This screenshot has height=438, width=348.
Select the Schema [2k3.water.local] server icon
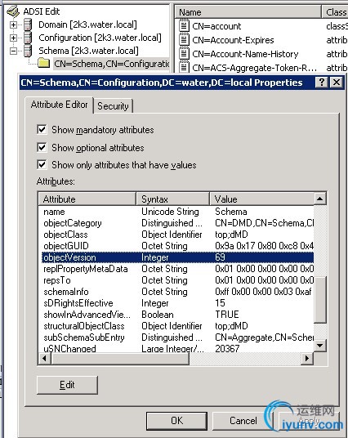click(28, 51)
